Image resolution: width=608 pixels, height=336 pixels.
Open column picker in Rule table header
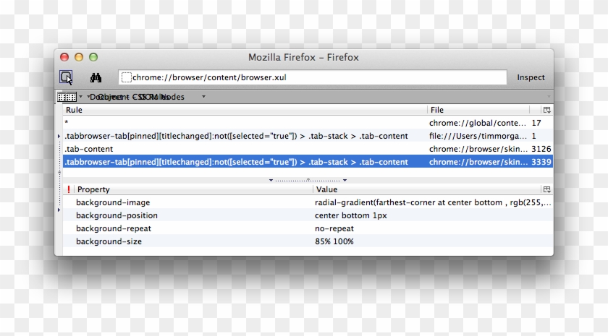(546, 110)
